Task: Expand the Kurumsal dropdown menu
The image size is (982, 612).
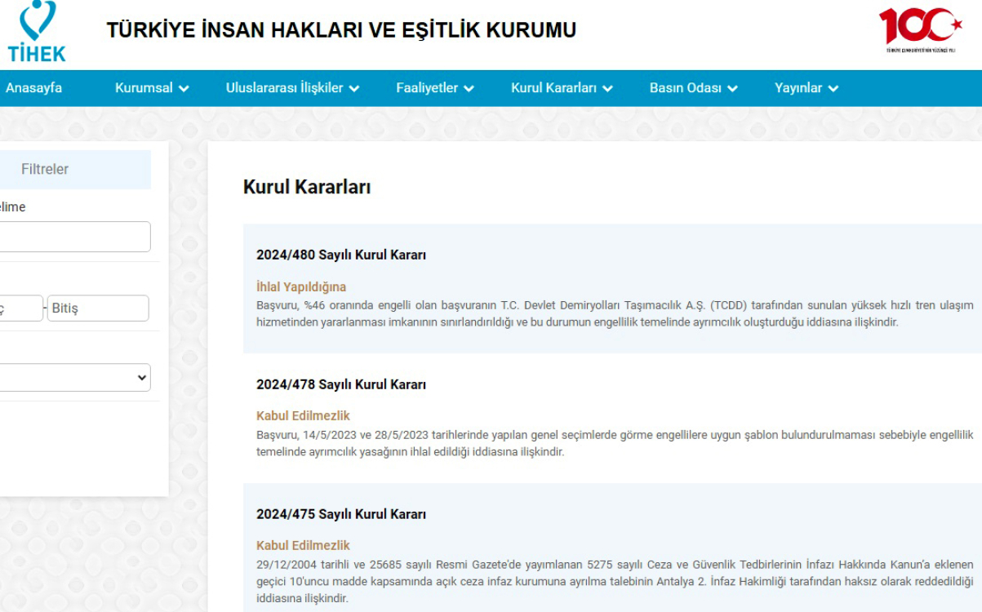Action: pos(152,88)
